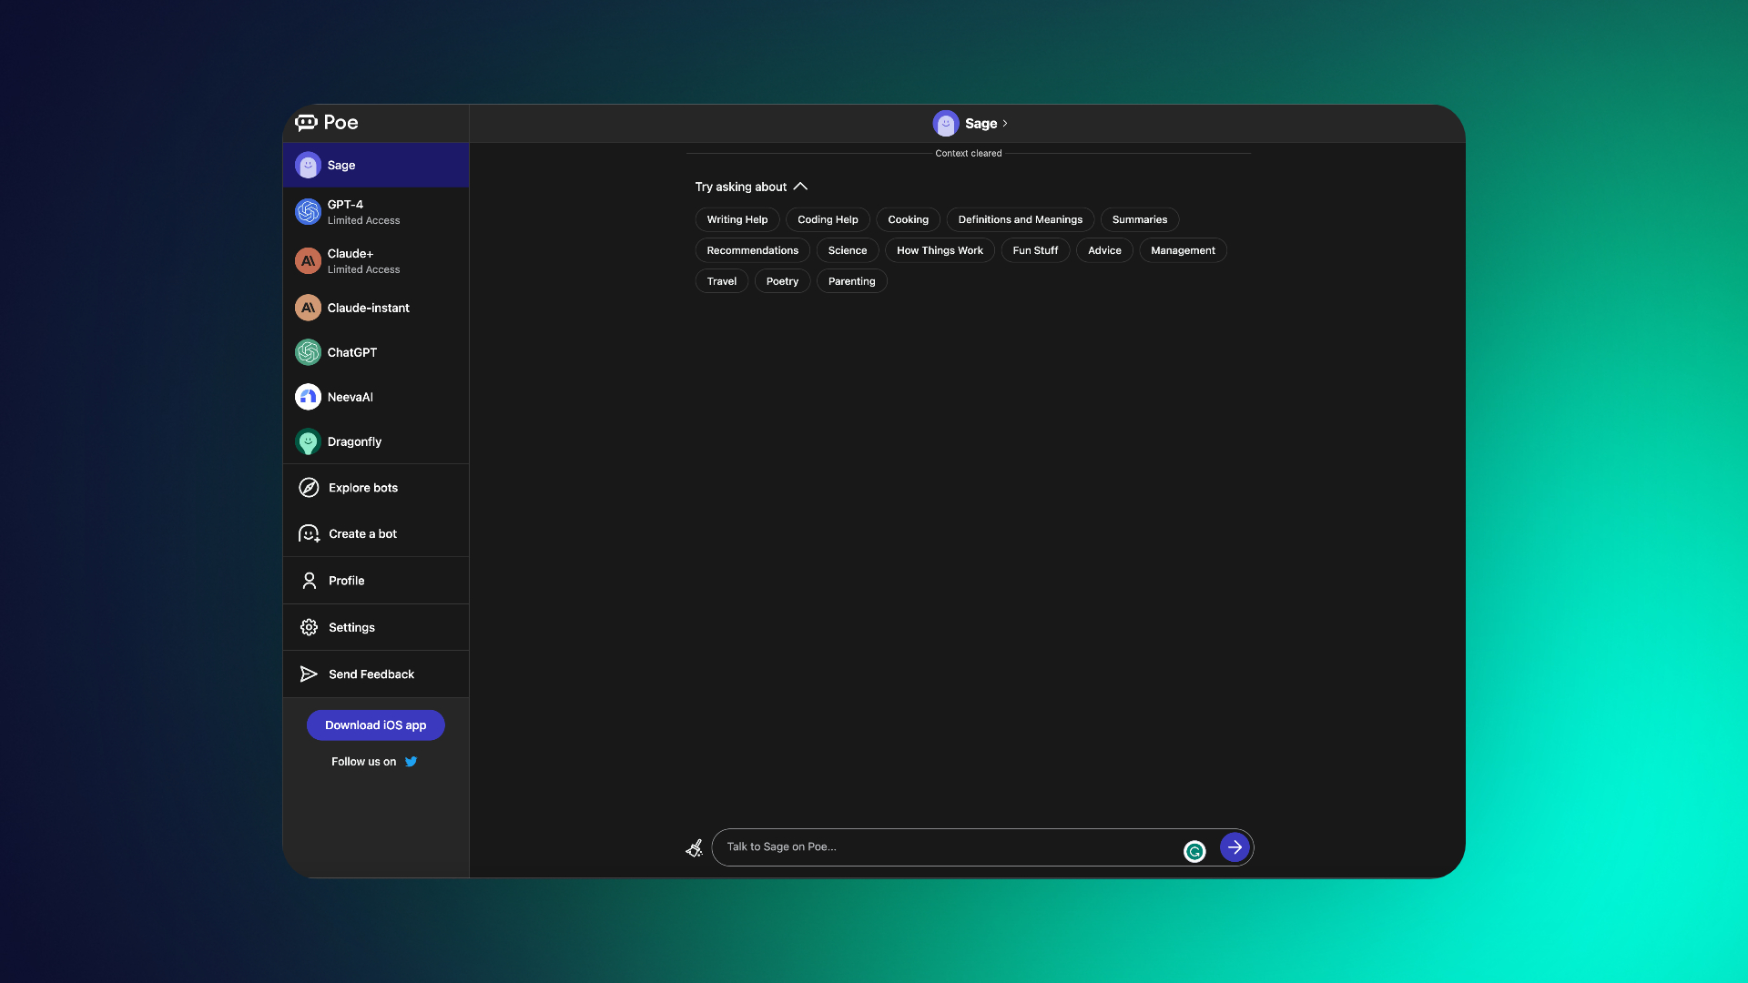Clear context with the broom icon
Screen dimensions: 1748x983
(x=694, y=848)
